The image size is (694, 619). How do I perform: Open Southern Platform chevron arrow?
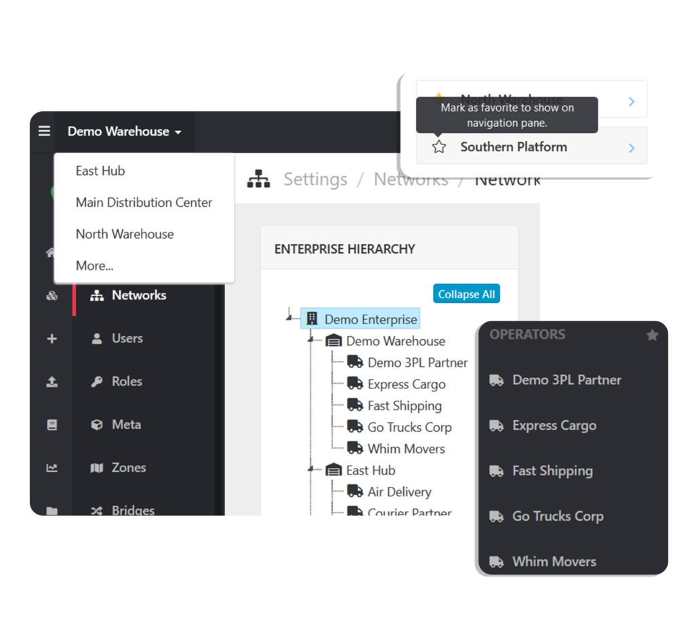(632, 147)
